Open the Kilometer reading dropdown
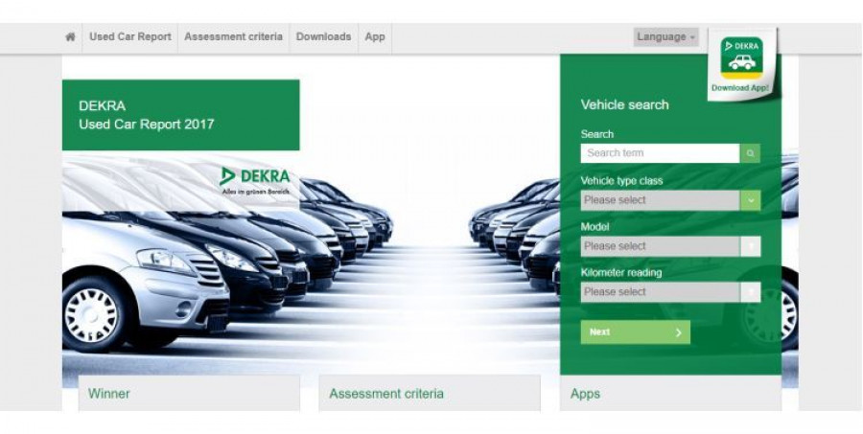863x434 pixels. 670,292
